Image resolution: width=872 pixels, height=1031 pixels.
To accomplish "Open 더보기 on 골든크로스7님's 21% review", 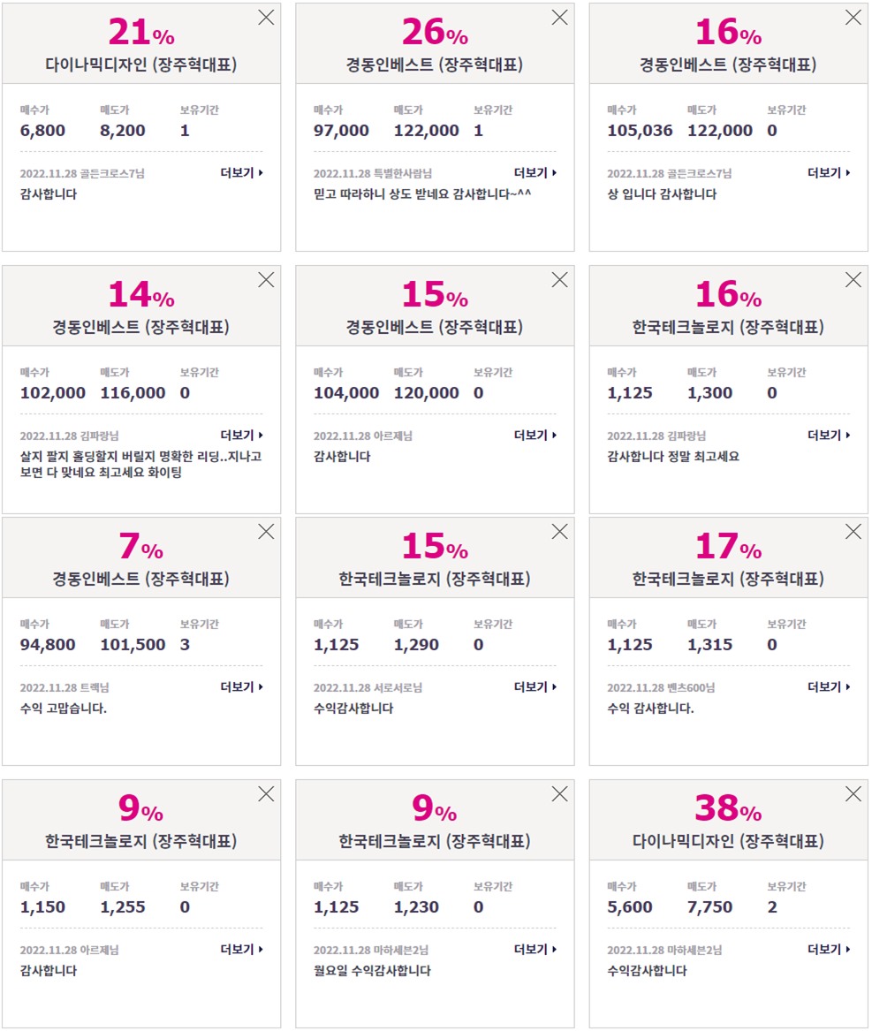I will coord(241,173).
